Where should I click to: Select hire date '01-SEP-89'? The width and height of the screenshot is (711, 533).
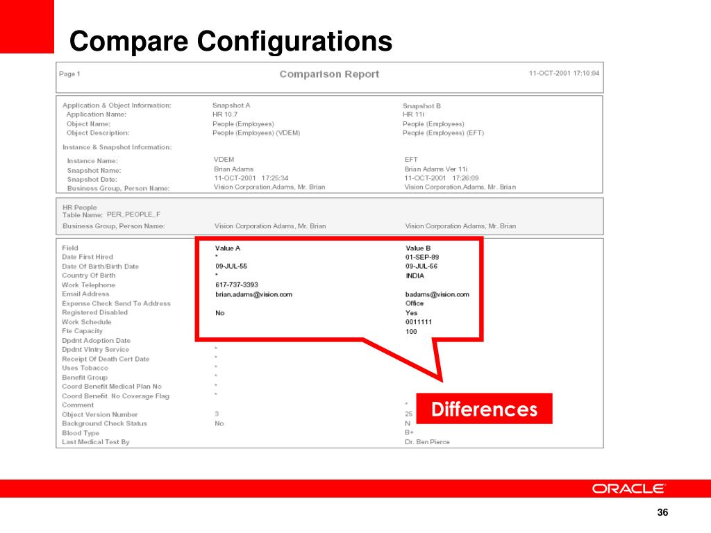point(422,257)
